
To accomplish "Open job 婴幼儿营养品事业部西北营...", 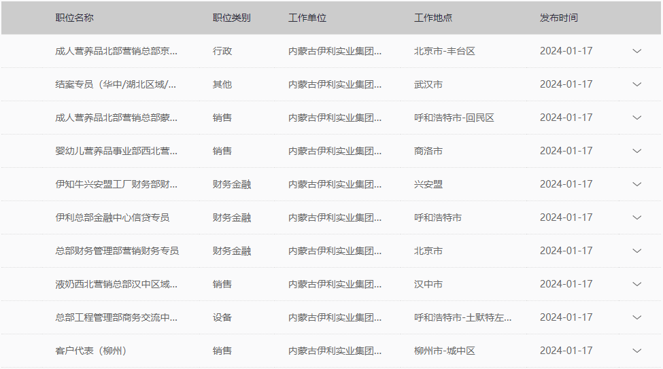I will [116, 151].
